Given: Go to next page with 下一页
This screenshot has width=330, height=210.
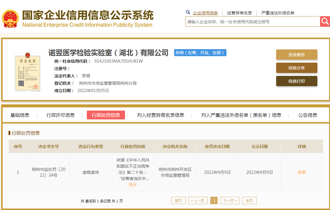Looking at the screenshot, I should click(x=230, y=201).
